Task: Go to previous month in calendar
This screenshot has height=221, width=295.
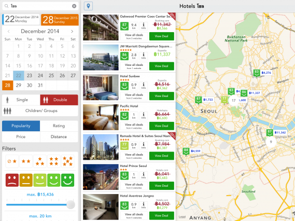Action: 8,31
